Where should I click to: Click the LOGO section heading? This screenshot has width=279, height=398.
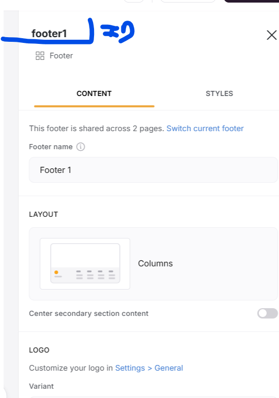pos(39,350)
